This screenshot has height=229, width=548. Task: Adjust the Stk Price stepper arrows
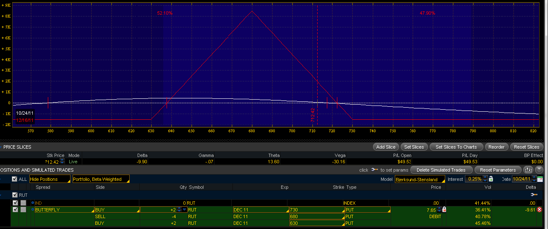(x=62, y=161)
